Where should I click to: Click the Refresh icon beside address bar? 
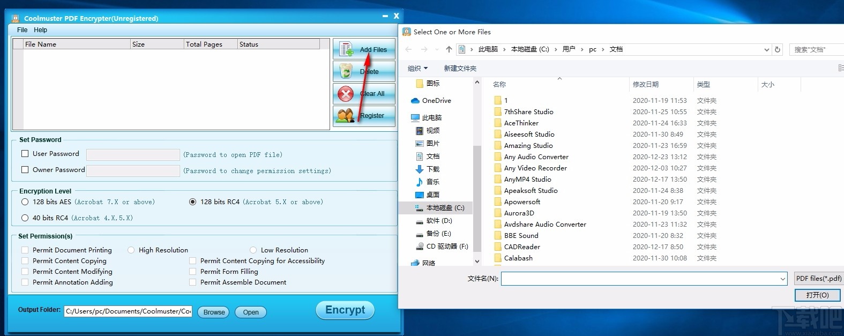pyautogui.click(x=778, y=49)
